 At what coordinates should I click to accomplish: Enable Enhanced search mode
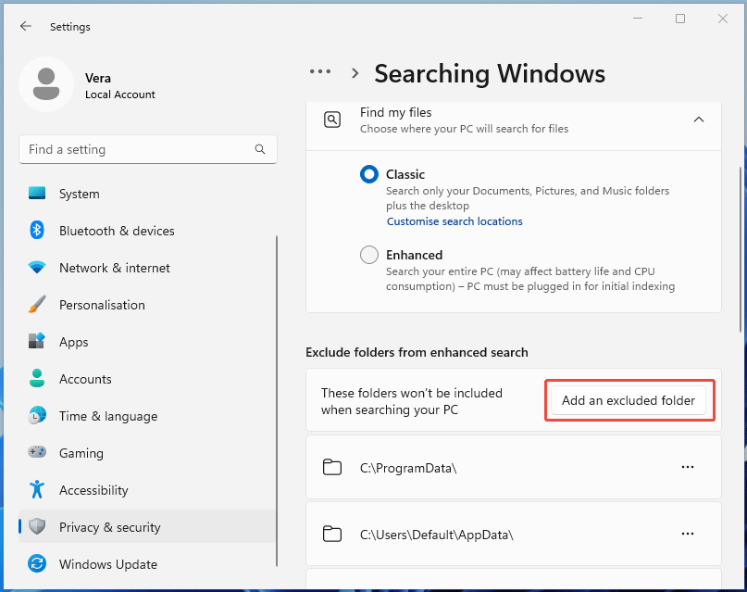pos(369,255)
